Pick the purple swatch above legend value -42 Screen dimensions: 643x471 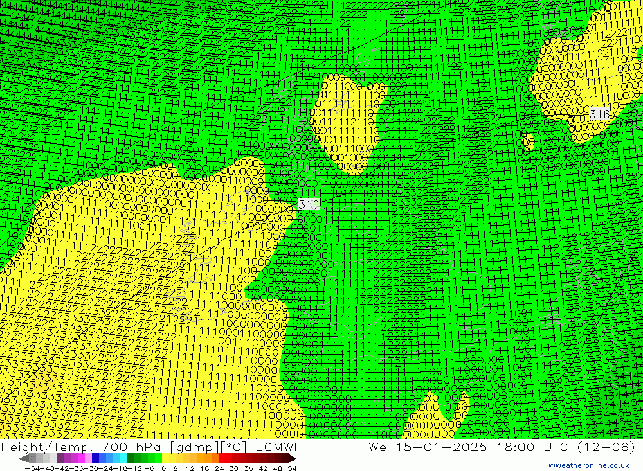[x=60, y=458]
